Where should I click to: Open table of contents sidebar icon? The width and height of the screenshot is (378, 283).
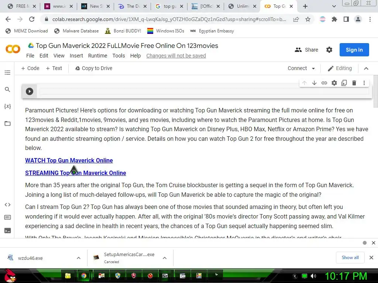point(7,73)
